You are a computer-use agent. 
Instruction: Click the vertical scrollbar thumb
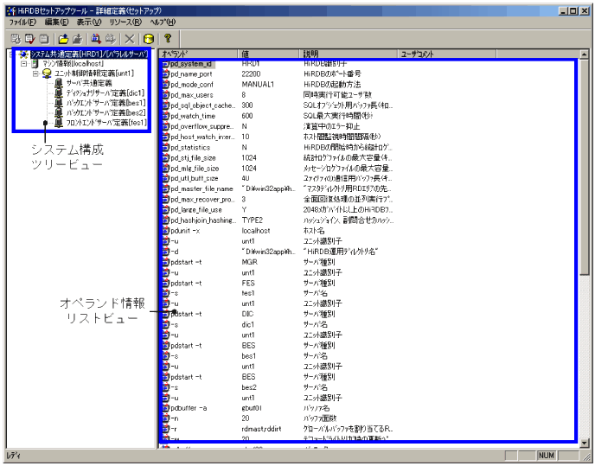click(585, 166)
